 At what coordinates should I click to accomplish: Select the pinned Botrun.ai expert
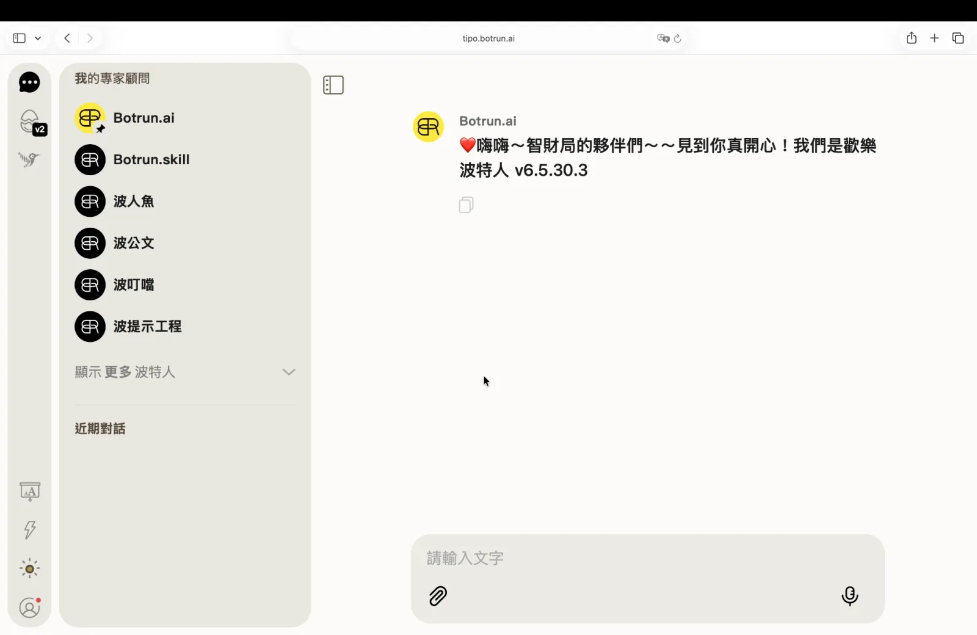[184, 118]
